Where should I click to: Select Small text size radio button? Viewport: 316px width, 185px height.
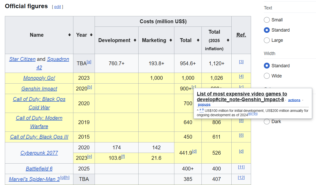tap(267, 20)
